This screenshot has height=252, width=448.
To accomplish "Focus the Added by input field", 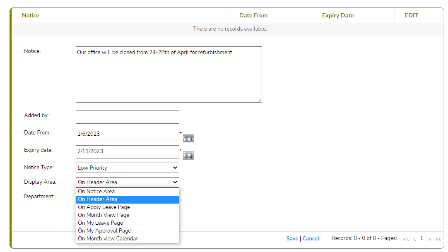I will (128, 117).
